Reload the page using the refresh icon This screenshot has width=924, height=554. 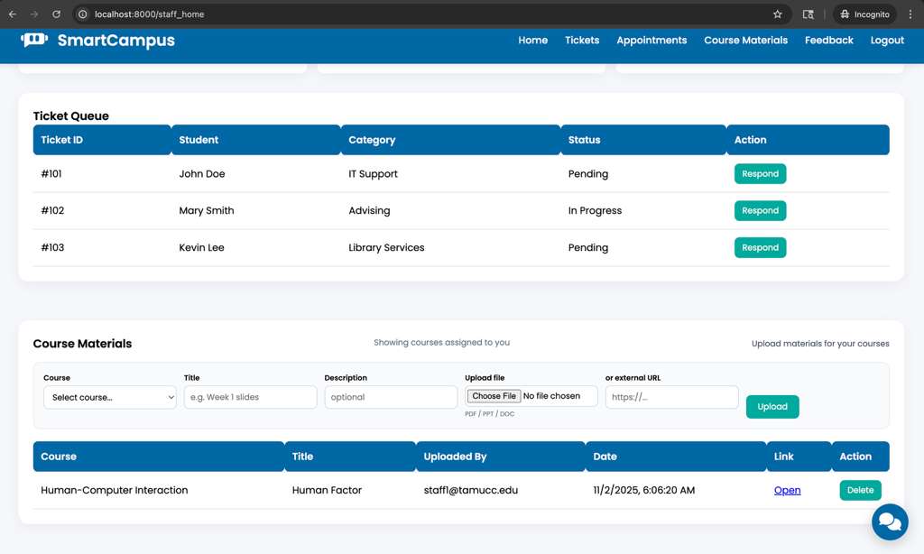click(x=56, y=14)
